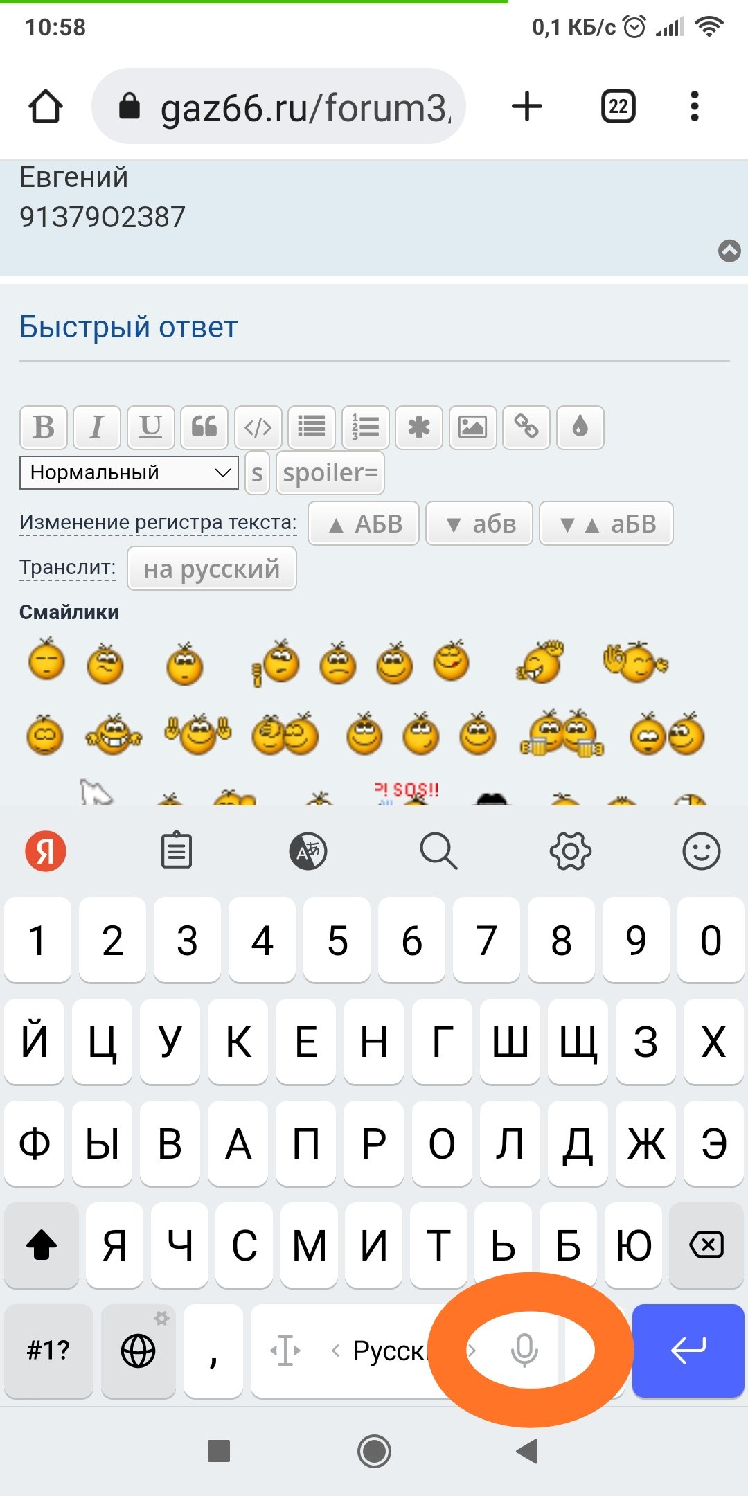Viewport: 748px width, 1496px height.
Task: Toggle the Shift key on keyboard
Action: pos(42,1245)
